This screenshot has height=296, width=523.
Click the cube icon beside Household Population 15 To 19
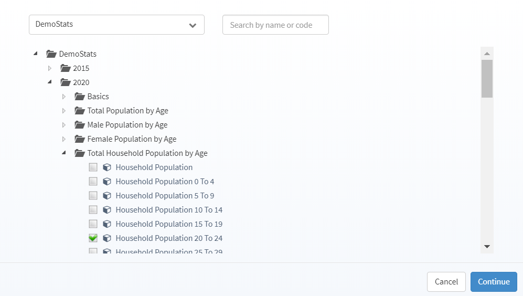point(106,224)
